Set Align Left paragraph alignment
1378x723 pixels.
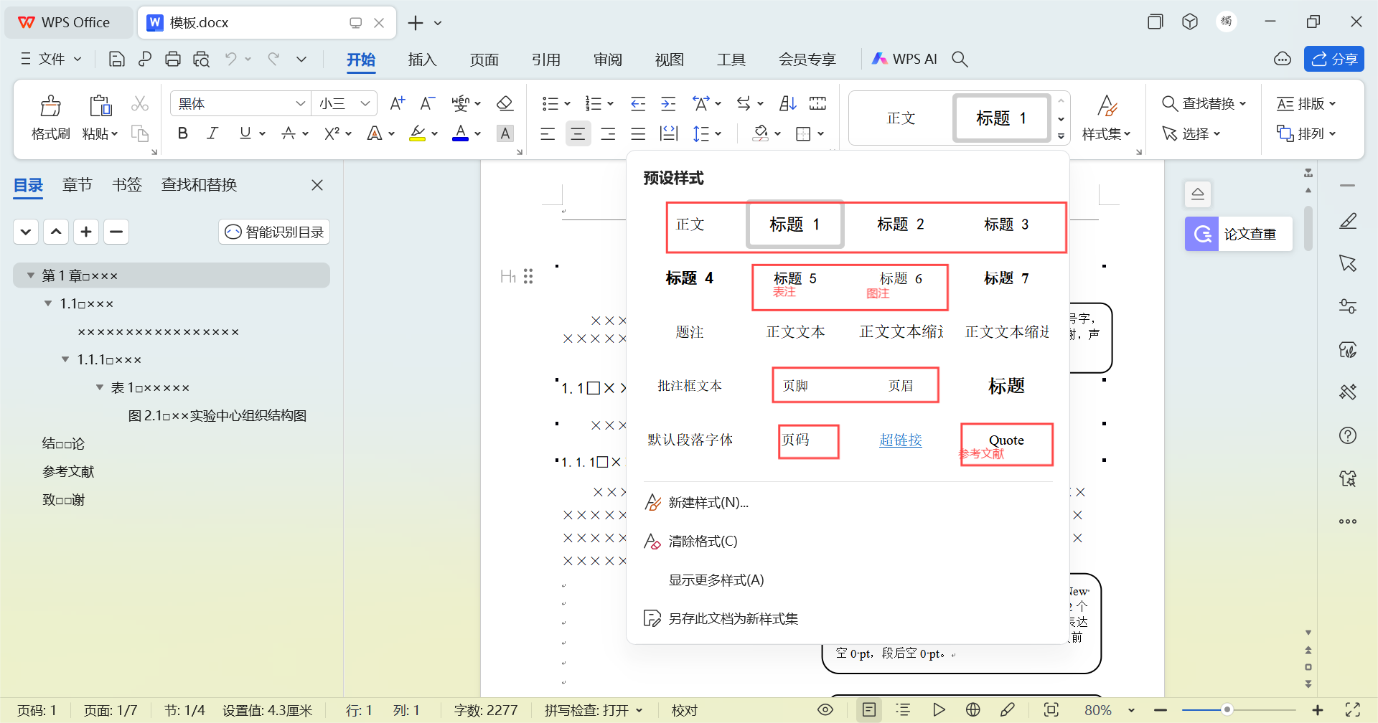(548, 133)
